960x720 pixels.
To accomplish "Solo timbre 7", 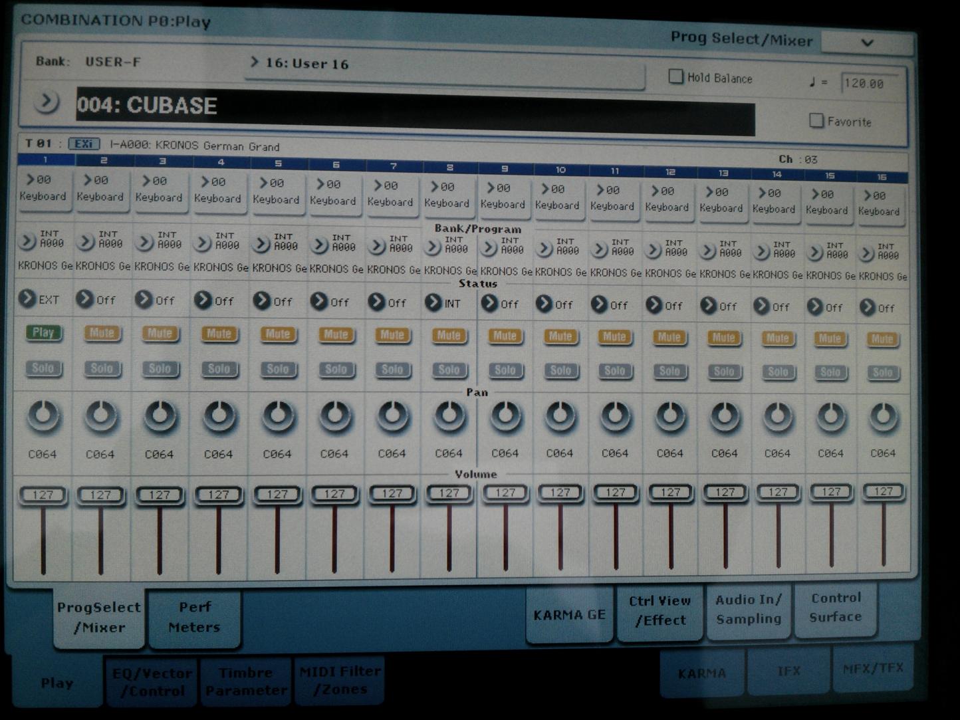I will pos(392,370).
